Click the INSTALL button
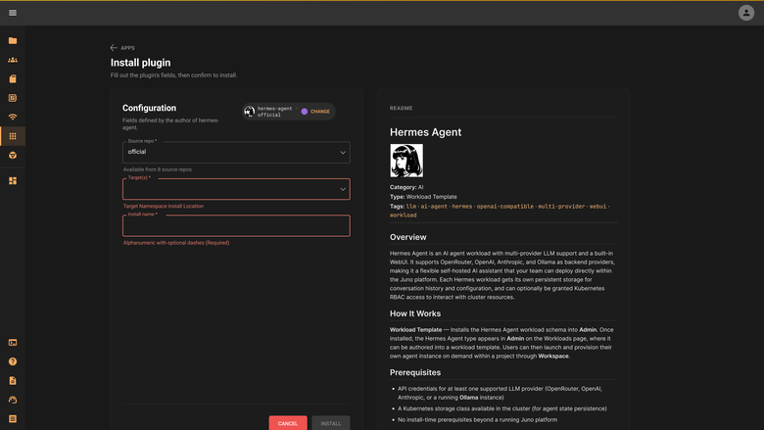This screenshot has width=764, height=430. [x=331, y=423]
